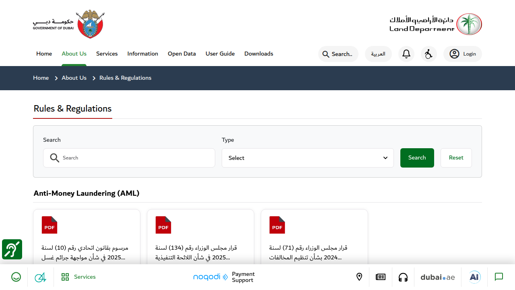This screenshot has height=290, width=515.
Task: Open the sign language assistance widget
Action: (x=12, y=249)
